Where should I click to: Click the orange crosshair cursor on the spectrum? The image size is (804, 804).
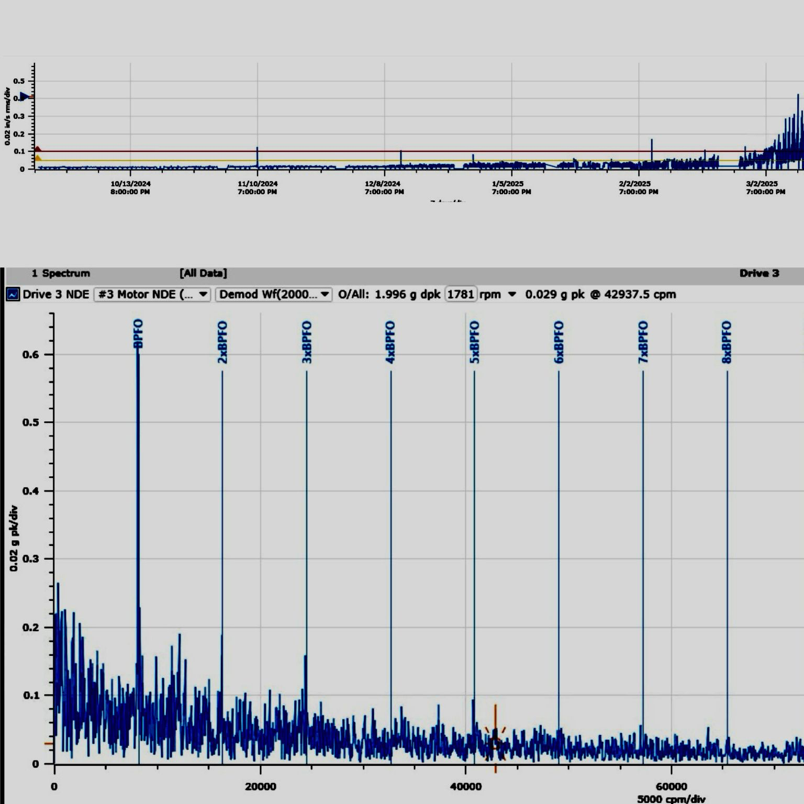[495, 743]
